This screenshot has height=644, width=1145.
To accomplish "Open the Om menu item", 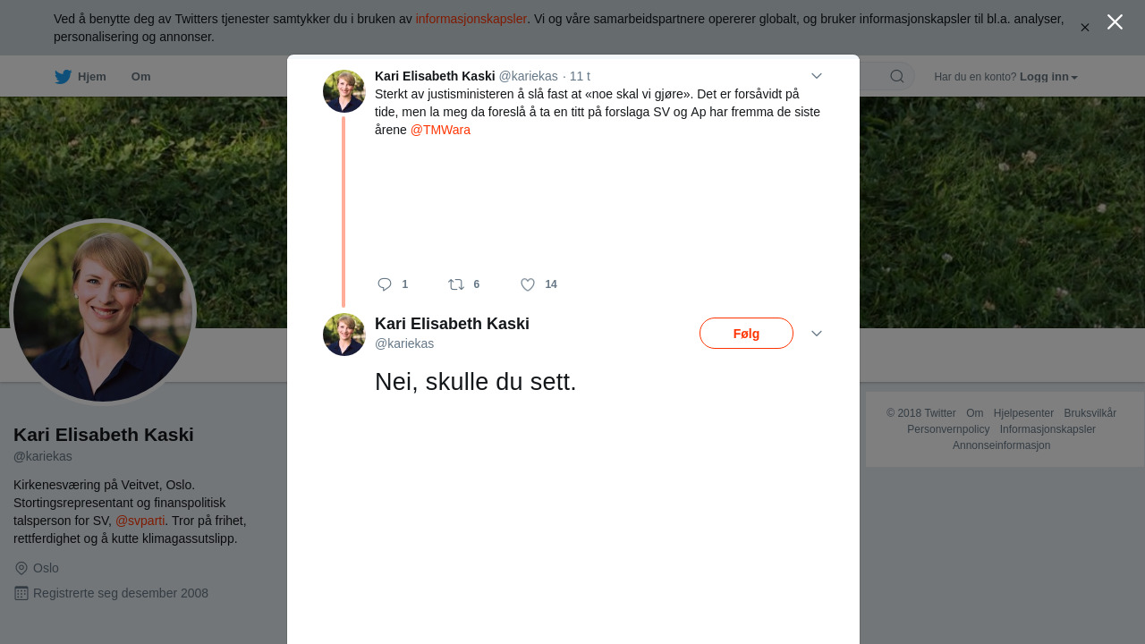I will click(140, 77).
